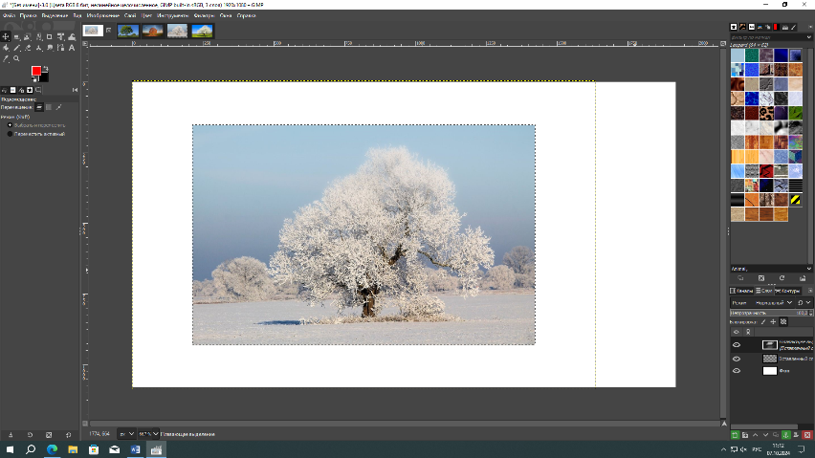The image size is (815, 458).
Task: Refresh the patterns list
Action: [x=782, y=278]
